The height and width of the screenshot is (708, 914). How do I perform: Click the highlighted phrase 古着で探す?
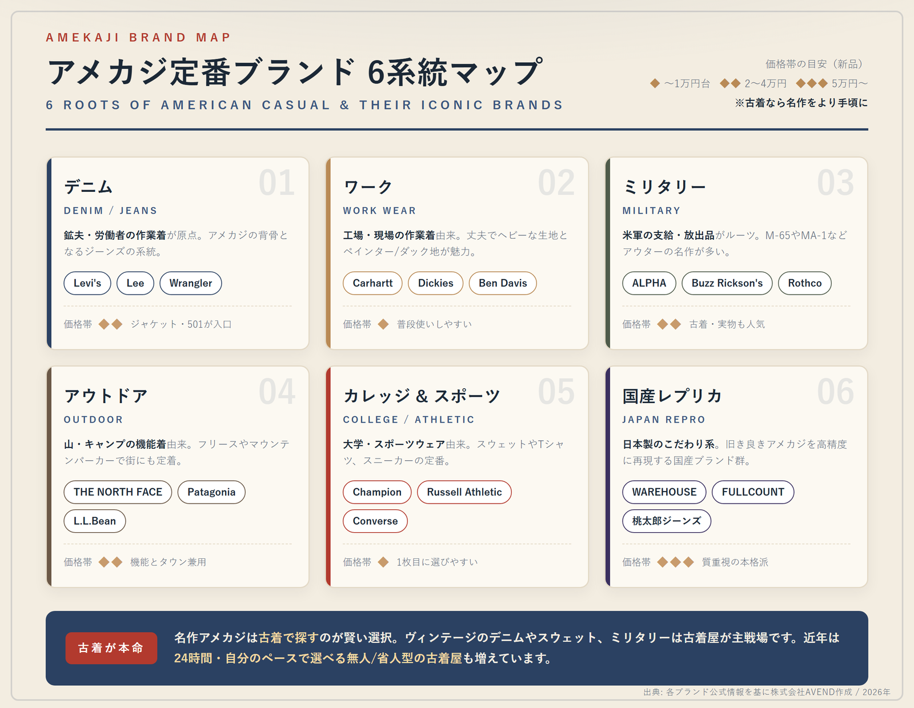click(x=288, y=638)
